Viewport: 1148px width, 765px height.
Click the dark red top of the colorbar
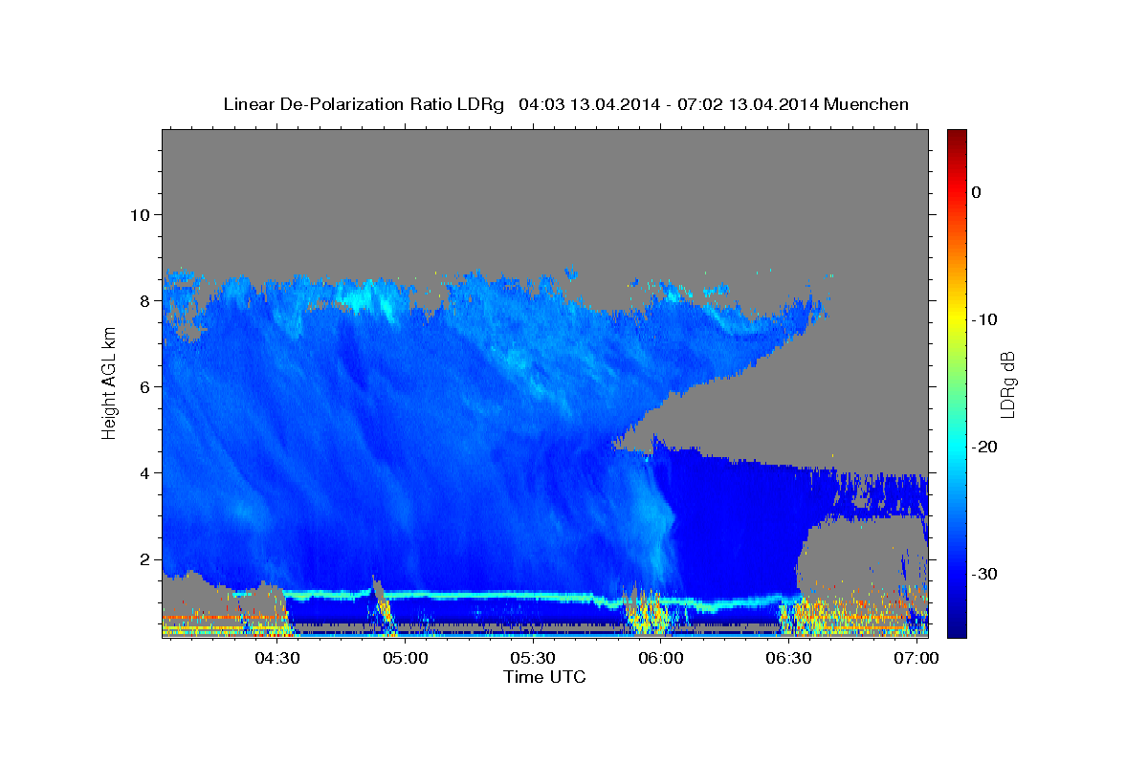tap(957, 136)
